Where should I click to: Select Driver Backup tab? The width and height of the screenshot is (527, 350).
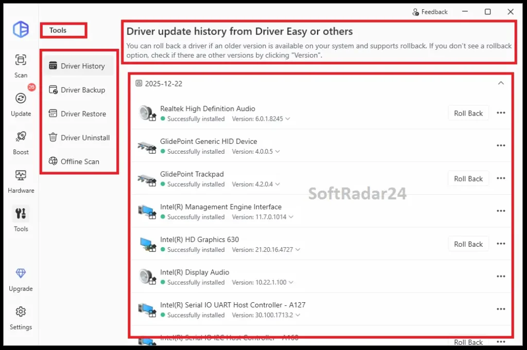point(78,90)
